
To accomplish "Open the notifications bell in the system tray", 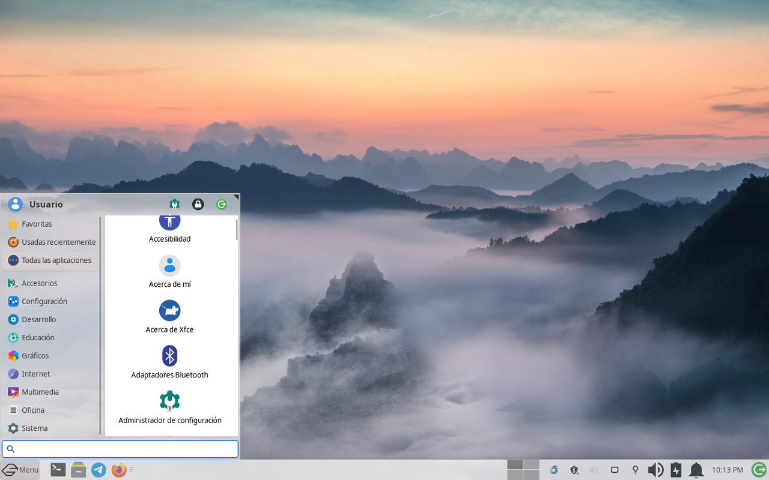I will click(x=696, y=470).
